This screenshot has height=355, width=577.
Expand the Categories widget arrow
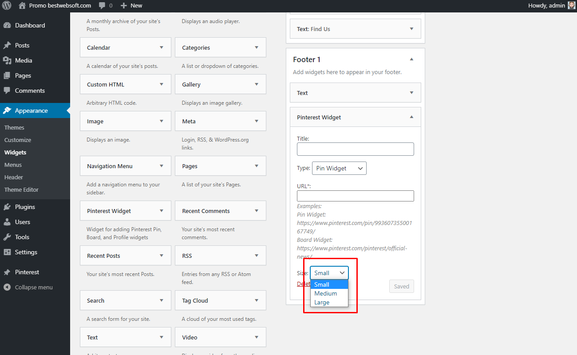pos(257,47)
